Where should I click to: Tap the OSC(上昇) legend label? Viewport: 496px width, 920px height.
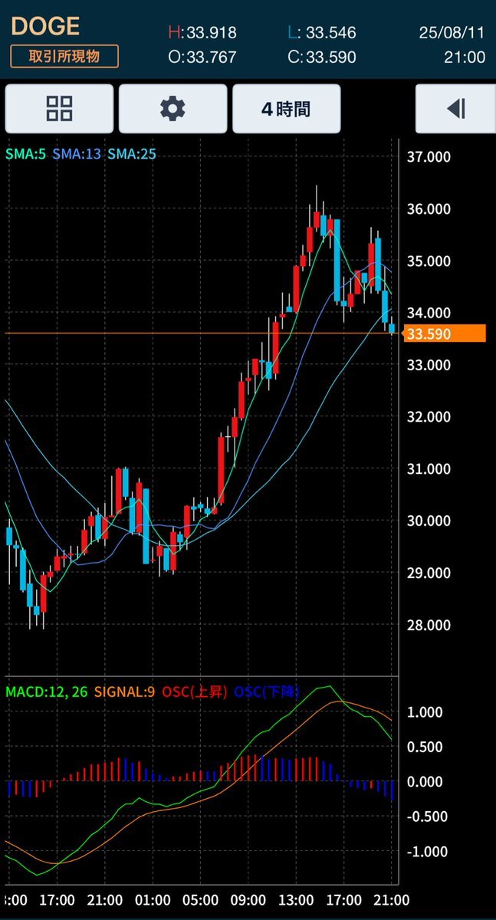click(x=195, y=692)
